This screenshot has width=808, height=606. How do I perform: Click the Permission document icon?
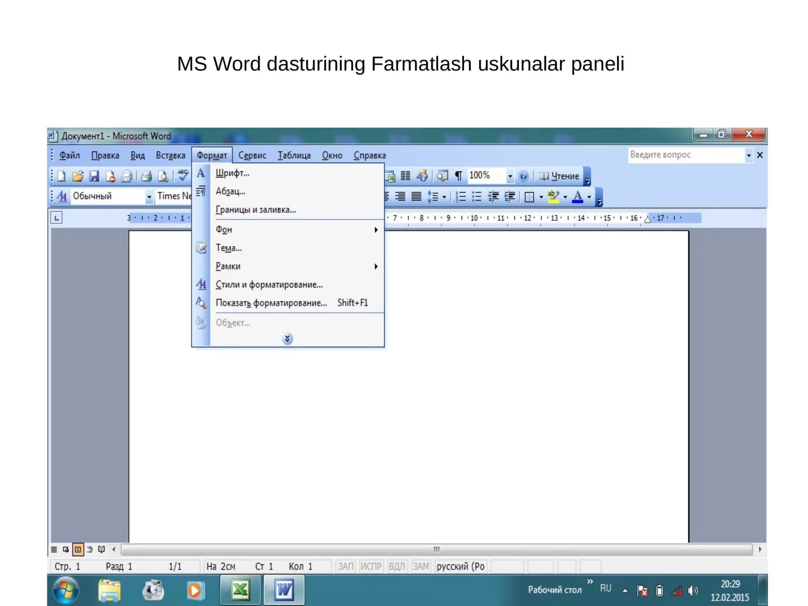[111, 176]
